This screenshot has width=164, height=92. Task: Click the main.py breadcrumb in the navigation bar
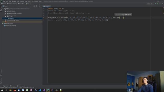click(28, 4)
